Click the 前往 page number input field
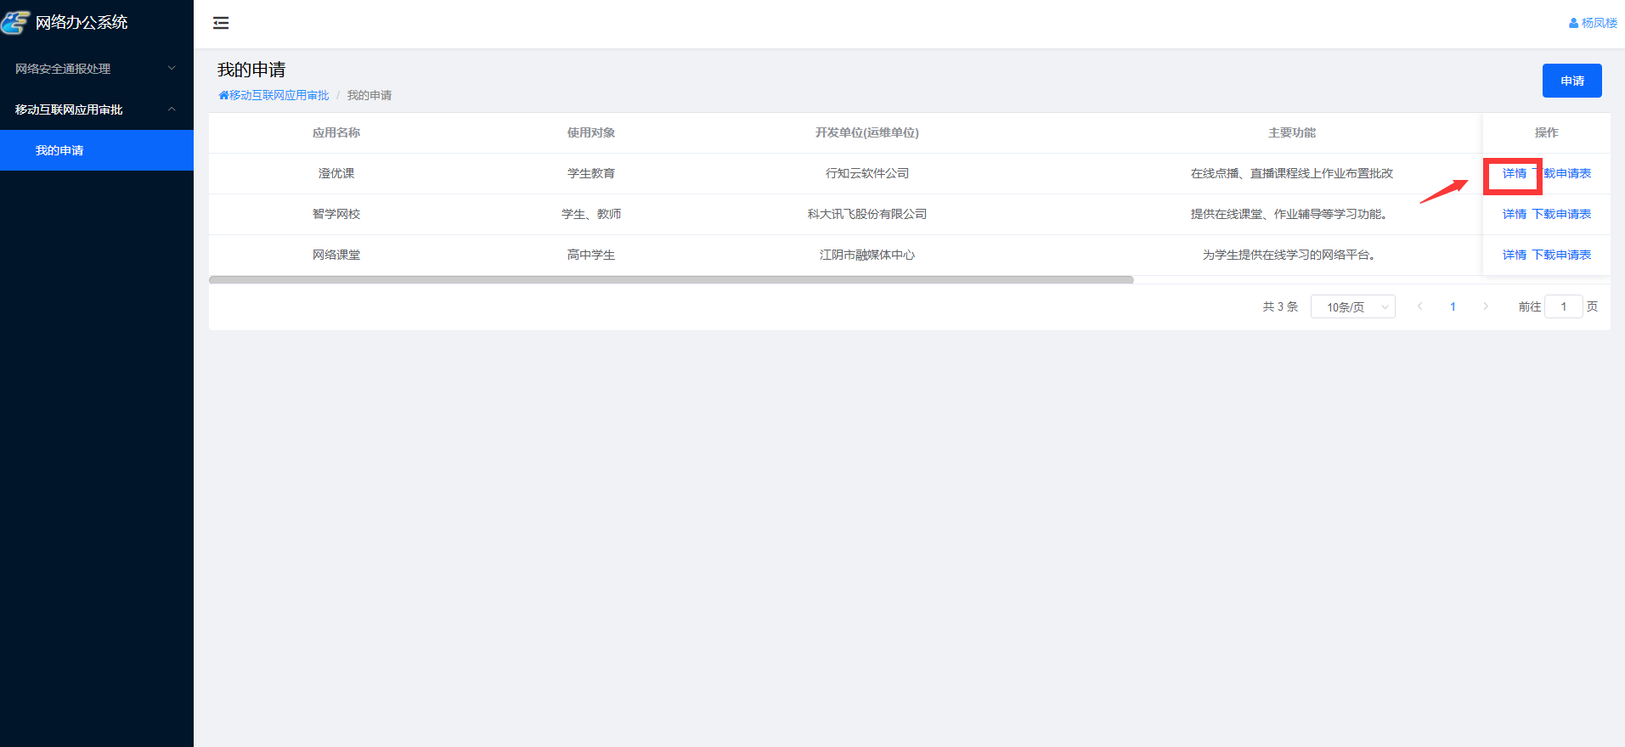 (1563, 306)
